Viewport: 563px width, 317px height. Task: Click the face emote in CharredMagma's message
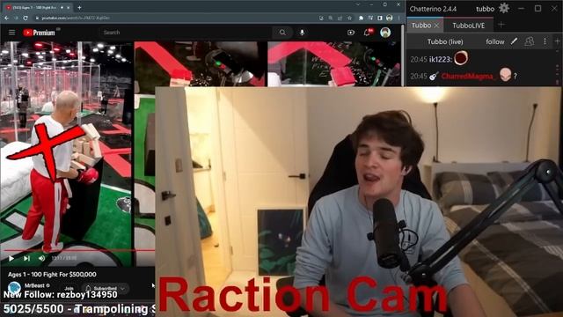[x=505, y=75]
